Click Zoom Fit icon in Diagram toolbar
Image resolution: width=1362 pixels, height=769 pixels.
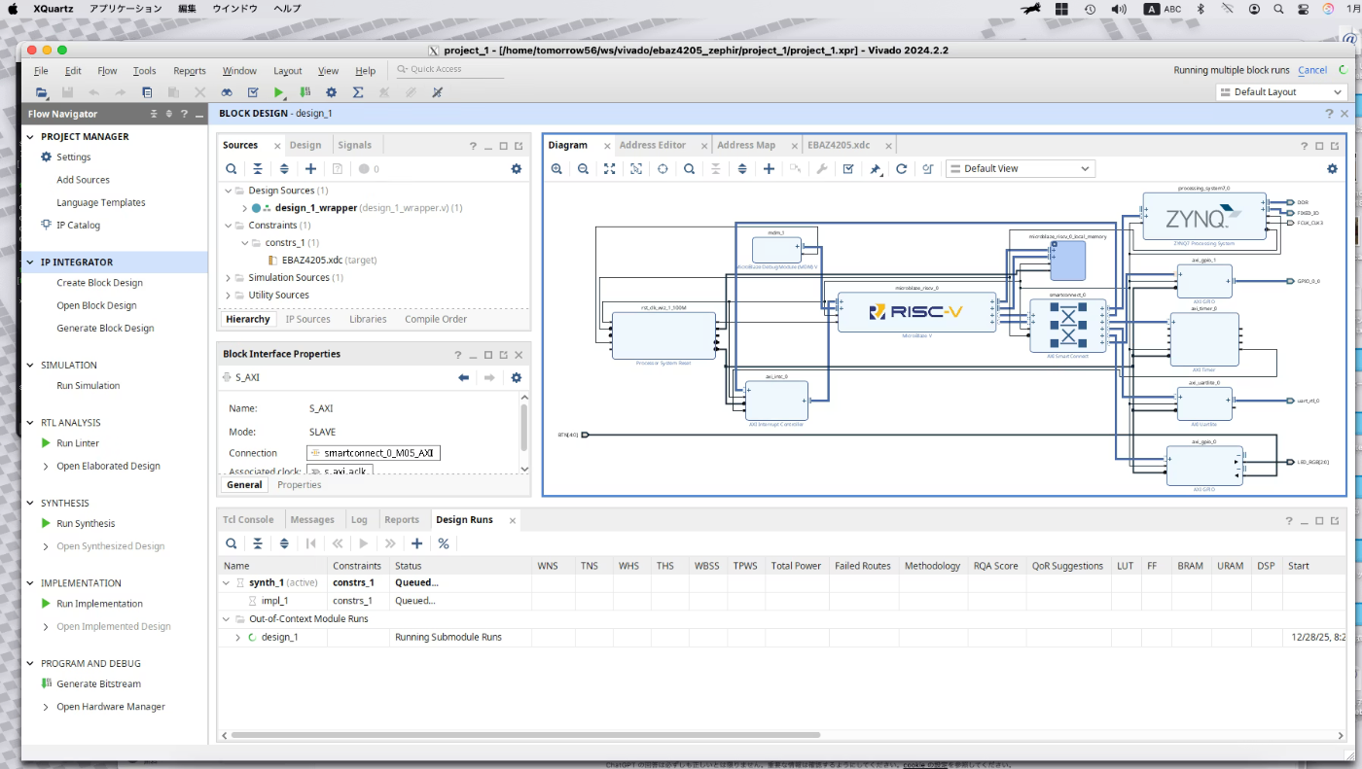pyautogui.click(x=609, y=168)
